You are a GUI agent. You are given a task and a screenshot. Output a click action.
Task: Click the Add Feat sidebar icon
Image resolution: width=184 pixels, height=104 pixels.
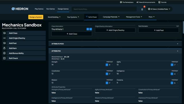coord(4,43)
